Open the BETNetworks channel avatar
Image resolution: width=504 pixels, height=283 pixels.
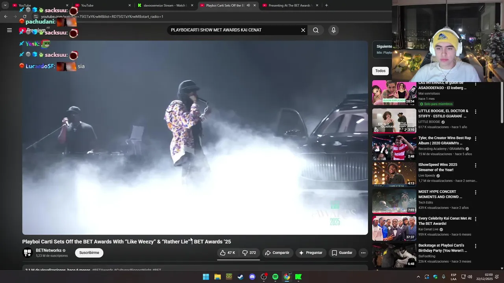tap(27, 253)
